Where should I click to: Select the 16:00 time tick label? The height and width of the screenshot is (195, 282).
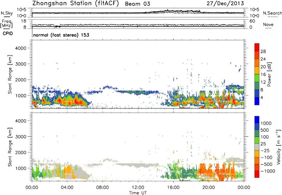[173, 188]
